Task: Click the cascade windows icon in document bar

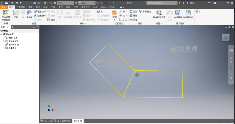Action: coord(42,121)
